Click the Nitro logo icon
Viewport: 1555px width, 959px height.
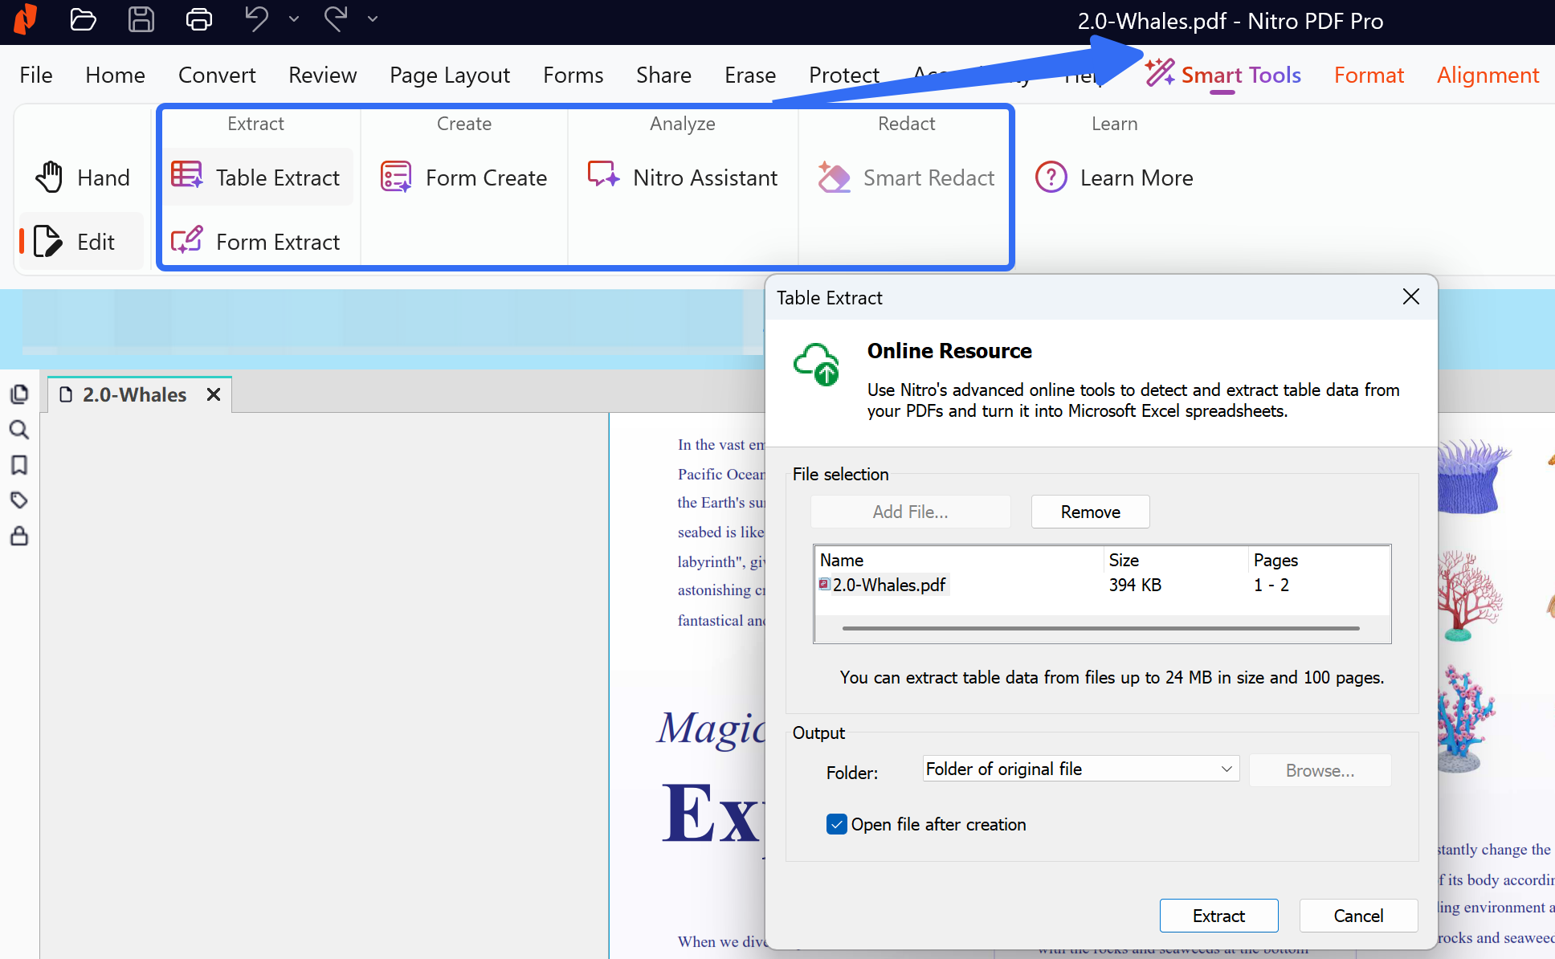pyautogui.click(x=26, y=18)
